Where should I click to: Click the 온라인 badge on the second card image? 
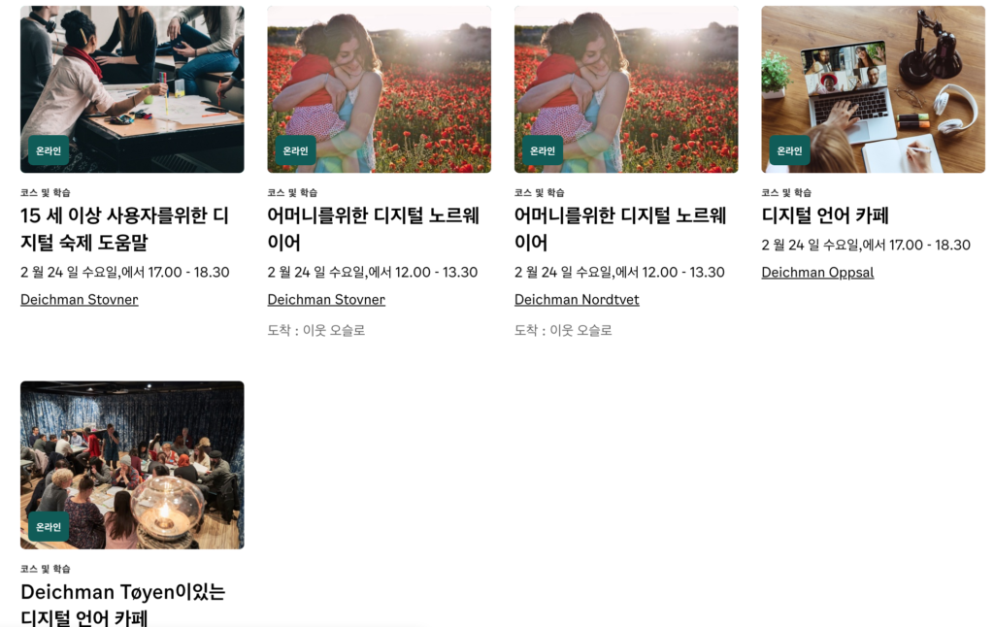click(x=295, y=150)
